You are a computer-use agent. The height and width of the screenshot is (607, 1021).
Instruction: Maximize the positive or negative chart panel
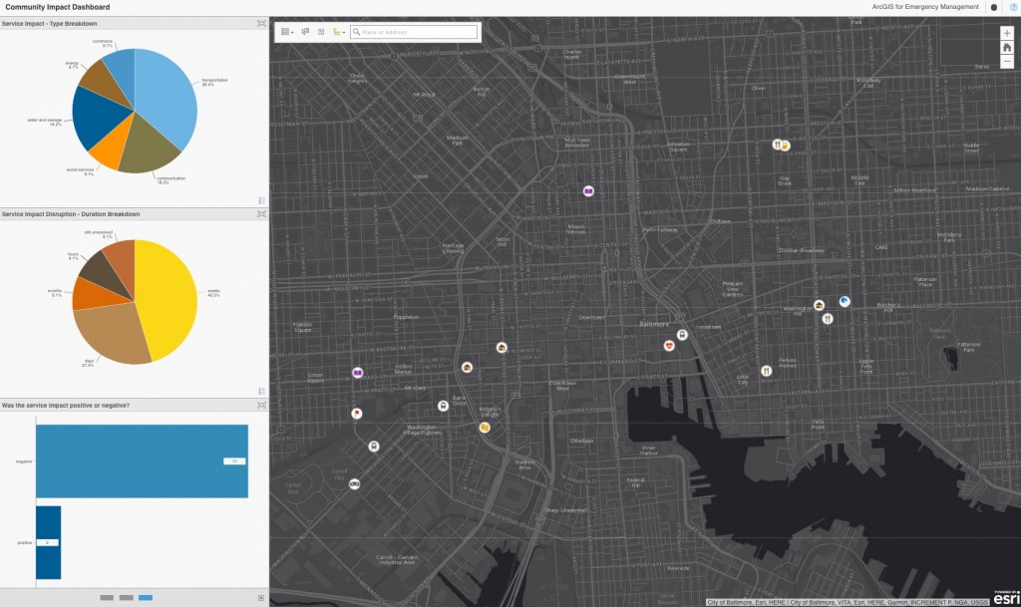click(x=261, y=406)
